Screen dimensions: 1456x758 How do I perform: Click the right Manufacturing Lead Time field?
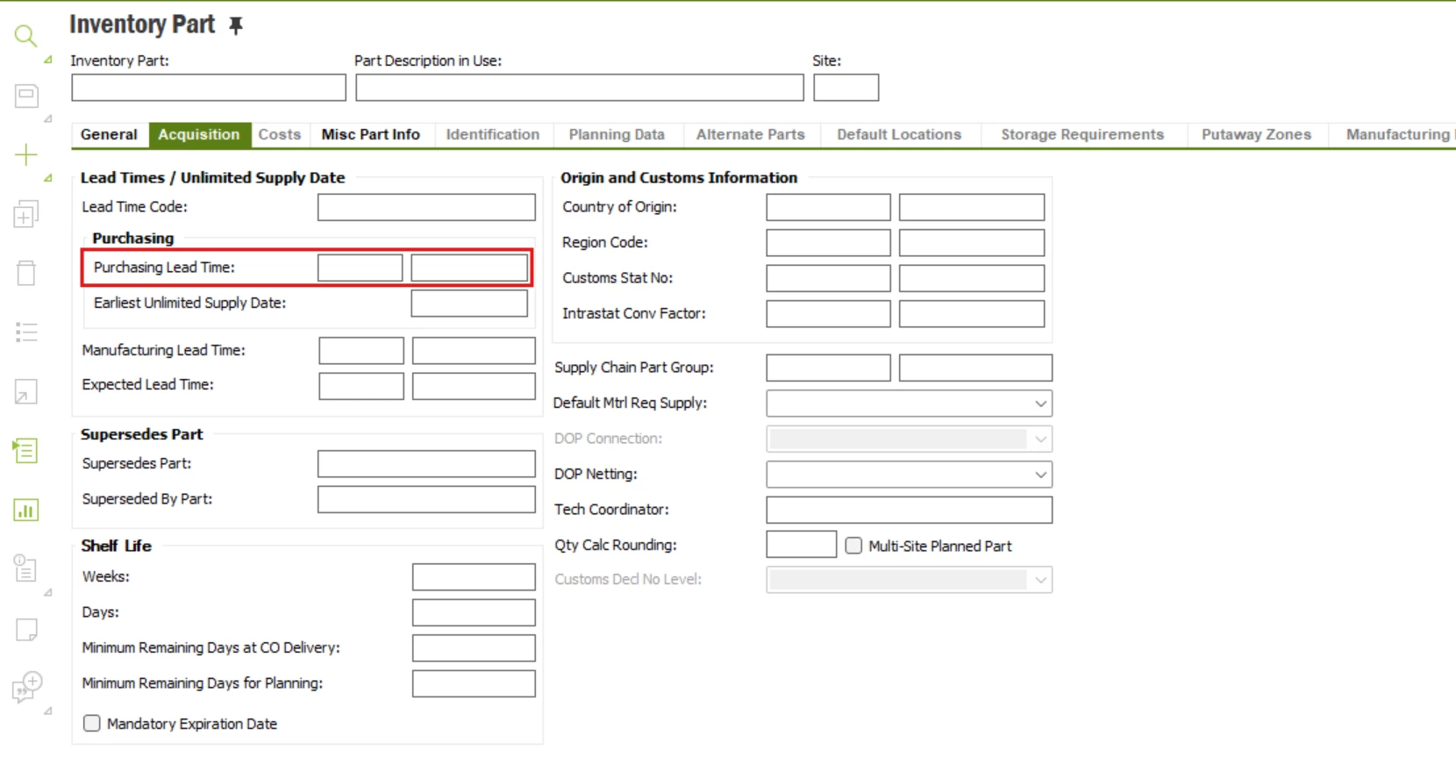(474, 351)
